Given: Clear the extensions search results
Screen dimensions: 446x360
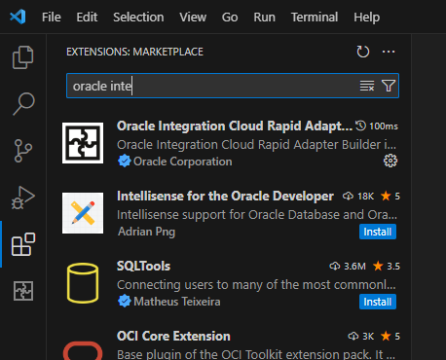Looking at the screenshot, I should click(x=367, y=86).
